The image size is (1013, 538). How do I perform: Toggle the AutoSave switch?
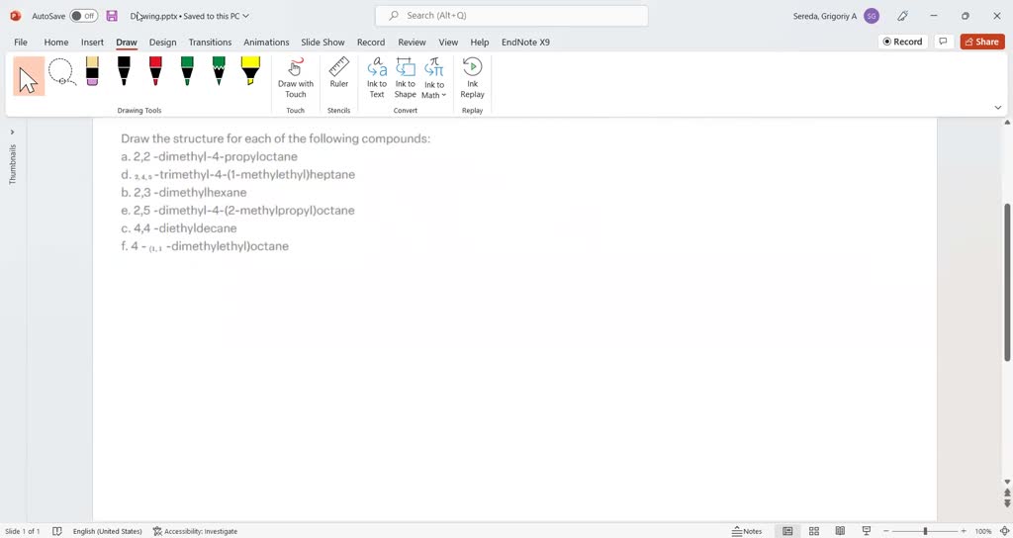click(83, 16)
